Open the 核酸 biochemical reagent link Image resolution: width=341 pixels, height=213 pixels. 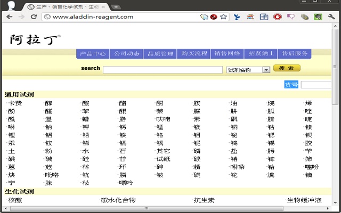(x=15, y=200)
